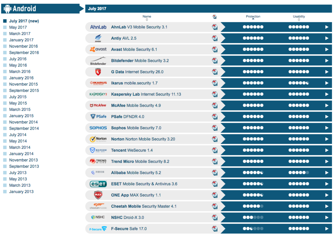Click the Antiy logo
This screenshot has height=237, width=336.
[98, 38]
